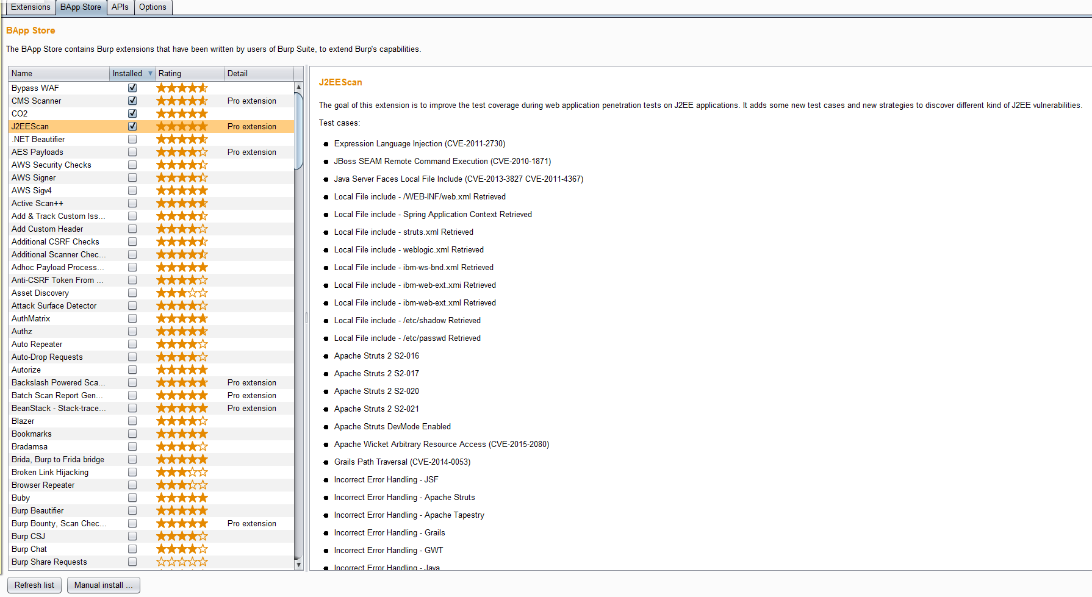Sort by the Installed column arrow

150,73
